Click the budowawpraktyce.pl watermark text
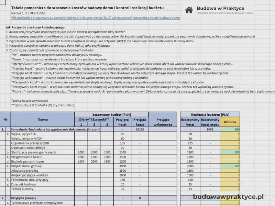This screenshot has height=206, width=275. pyautogui.click(x=228, y=197)
